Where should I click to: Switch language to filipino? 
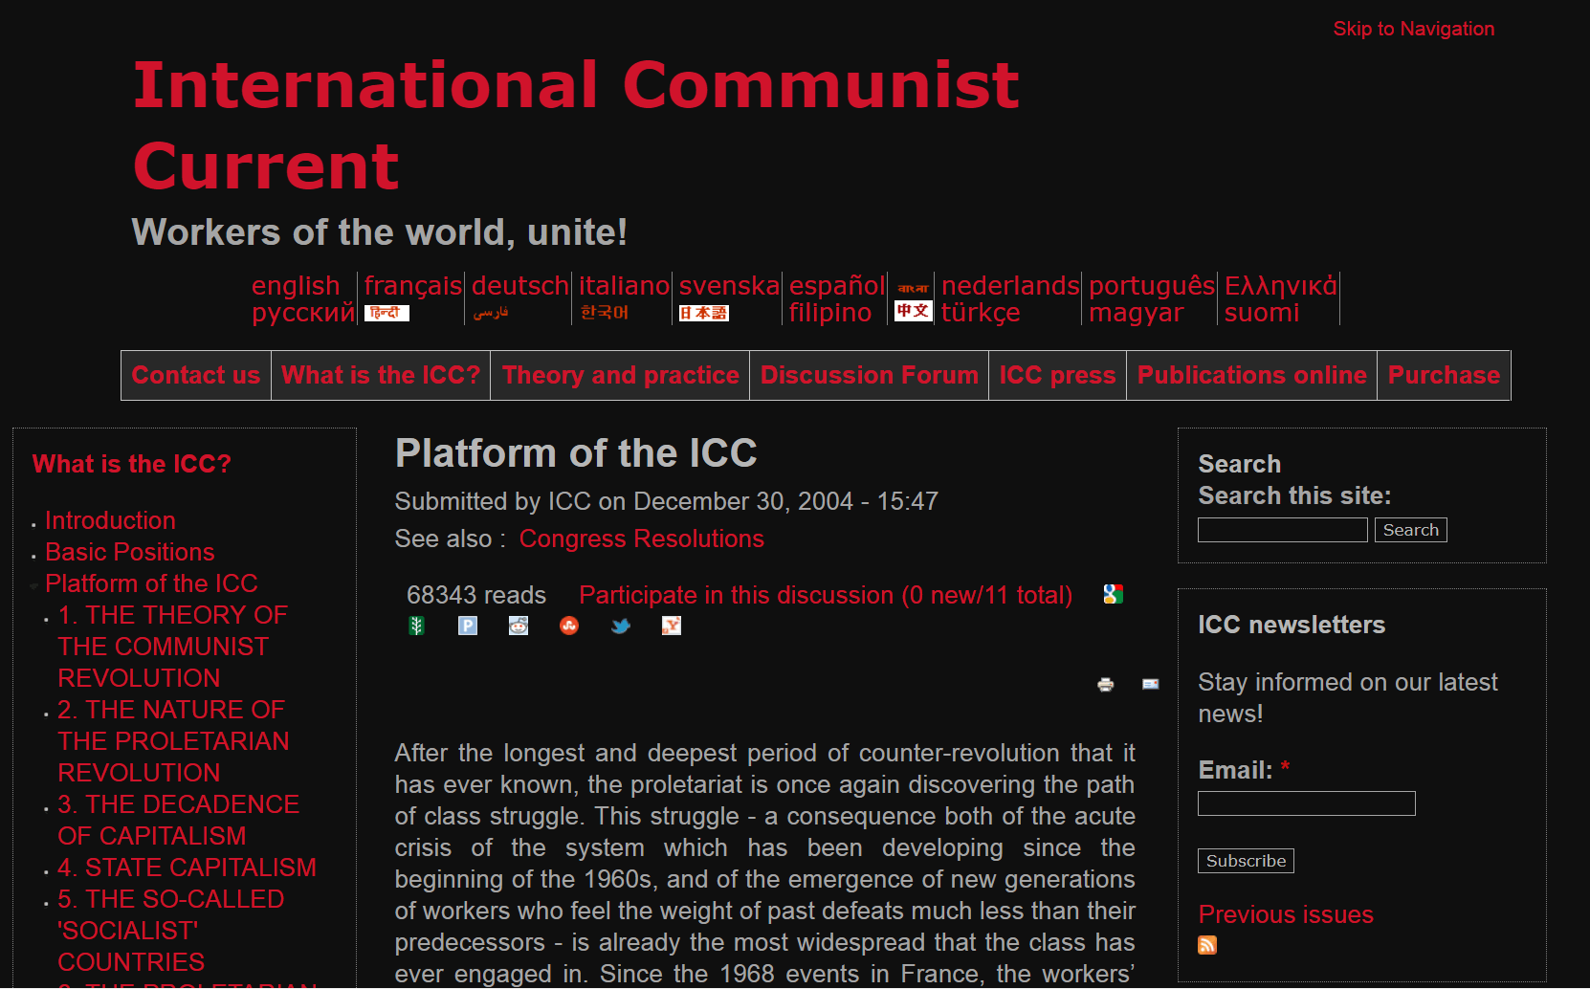pyautogui.click(x=830, y=313)
